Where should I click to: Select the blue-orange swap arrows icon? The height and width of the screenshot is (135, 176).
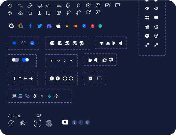coord(20,5)
